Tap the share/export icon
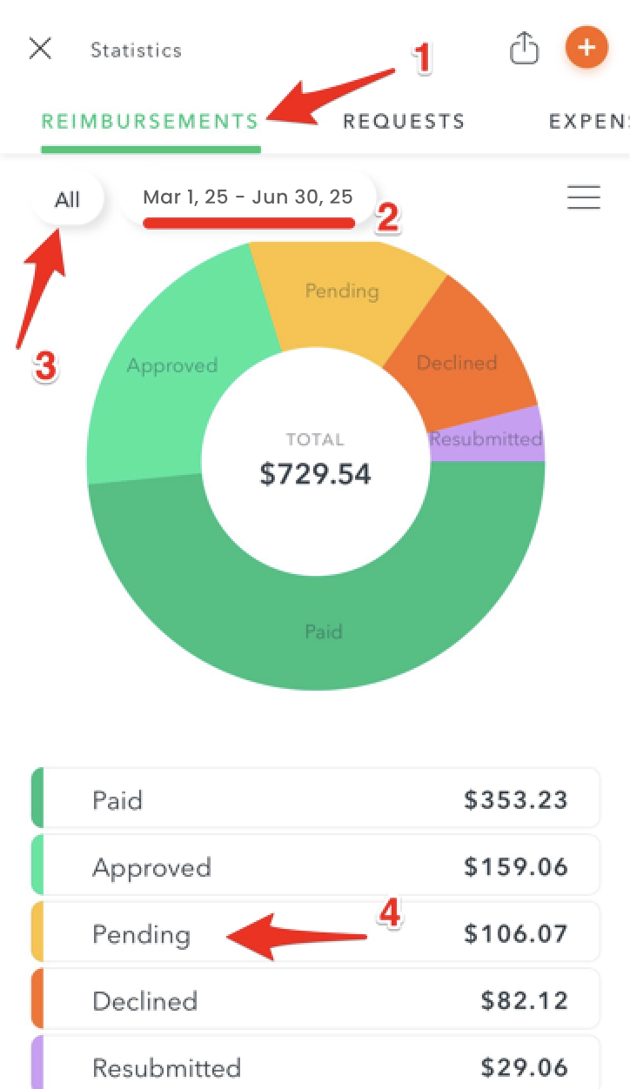 point(524,48)
